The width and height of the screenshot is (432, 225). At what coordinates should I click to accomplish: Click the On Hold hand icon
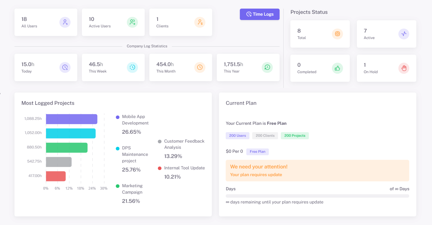[x=404, y=68]
